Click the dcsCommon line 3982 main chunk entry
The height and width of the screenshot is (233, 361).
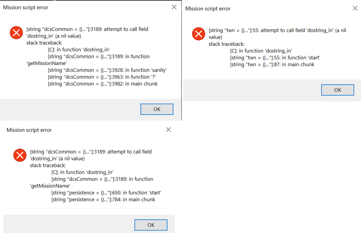(x=103, y=84)
